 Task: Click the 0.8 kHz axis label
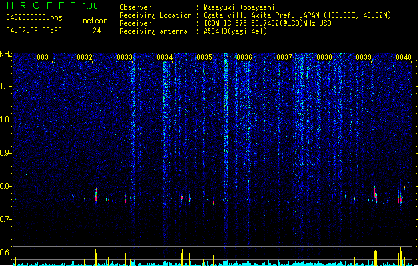6,186
